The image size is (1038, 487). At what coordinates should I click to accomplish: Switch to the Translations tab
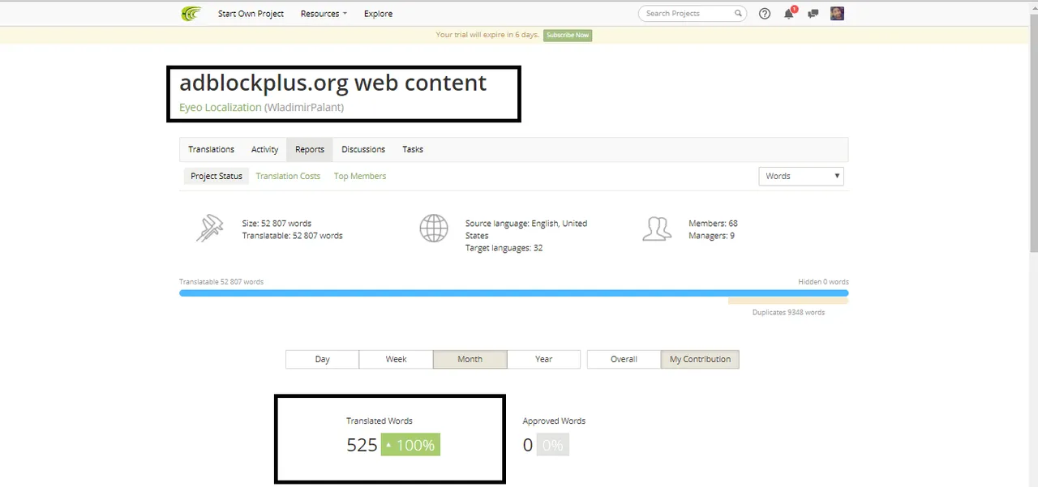point(211,149)
